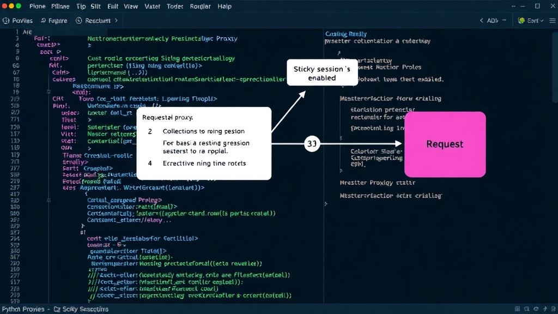Viewport: 558px width, 314px height.
Task: Expand the Sonf dropdown arrow
Action: (x=542, y=21)
